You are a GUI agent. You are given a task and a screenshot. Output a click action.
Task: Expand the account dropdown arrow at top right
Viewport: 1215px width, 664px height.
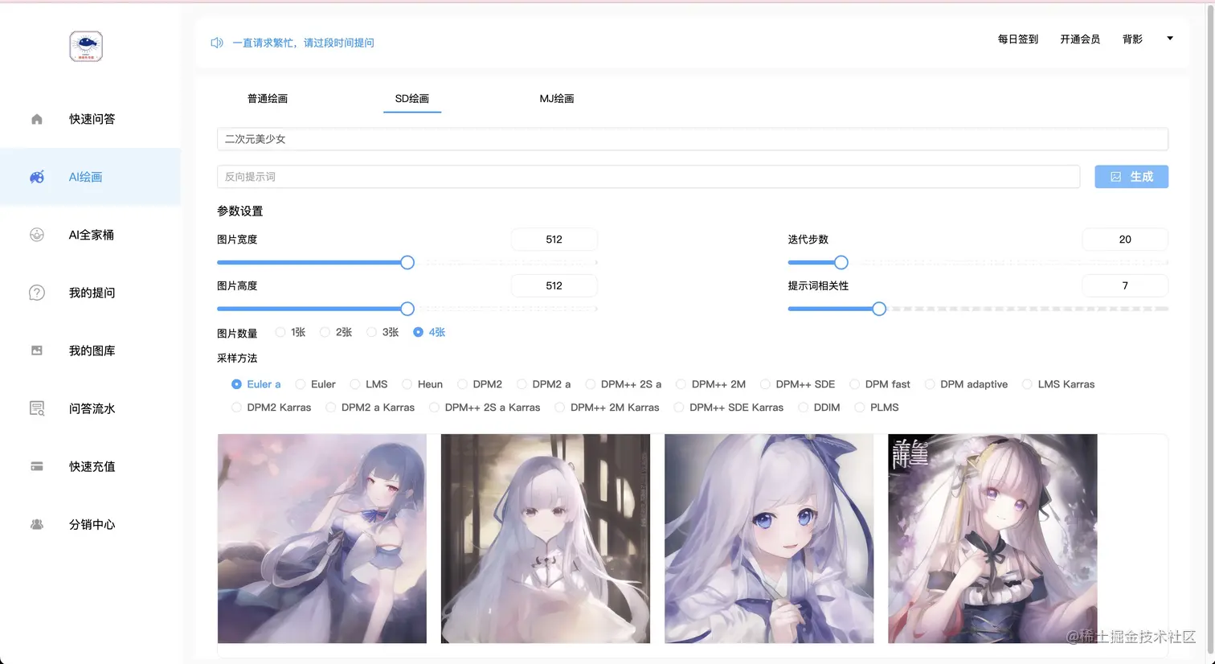pyautogui.click(x=1170, y=38)
